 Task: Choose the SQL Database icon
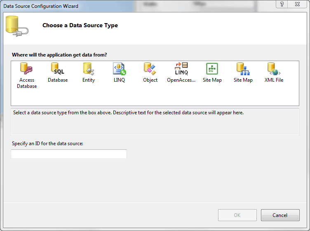[58, 68]
